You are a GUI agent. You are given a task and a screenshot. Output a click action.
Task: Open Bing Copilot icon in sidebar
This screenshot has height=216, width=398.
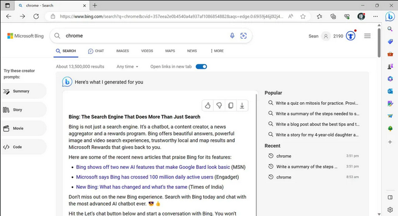pos(390,16)
